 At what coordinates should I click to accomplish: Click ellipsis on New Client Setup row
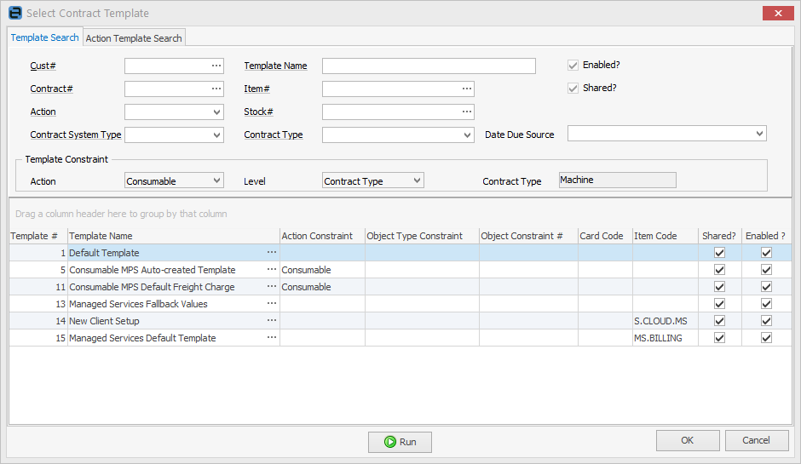(x=272, y=321)
